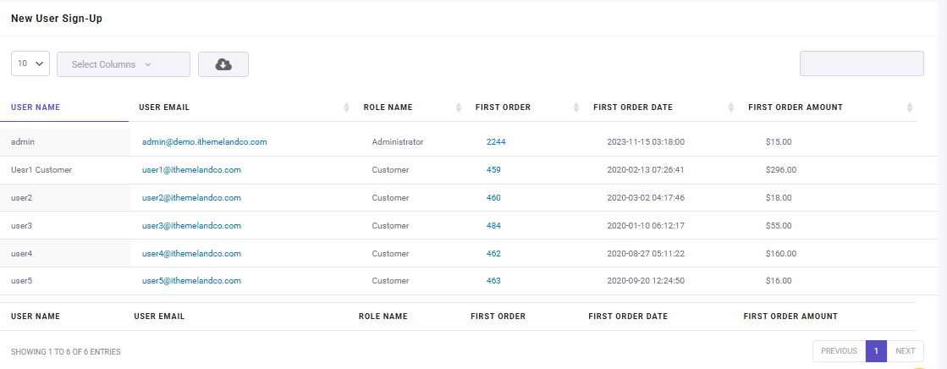
Task: Click the $160.00 amount cell
Action: click(781, 253)
